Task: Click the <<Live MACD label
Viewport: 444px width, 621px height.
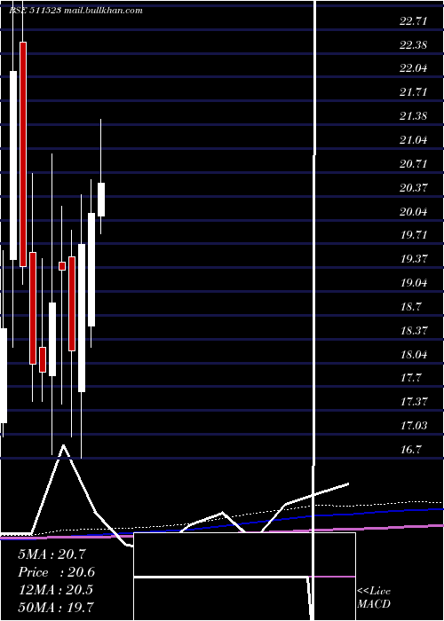Action: click(x=374, y=598)
